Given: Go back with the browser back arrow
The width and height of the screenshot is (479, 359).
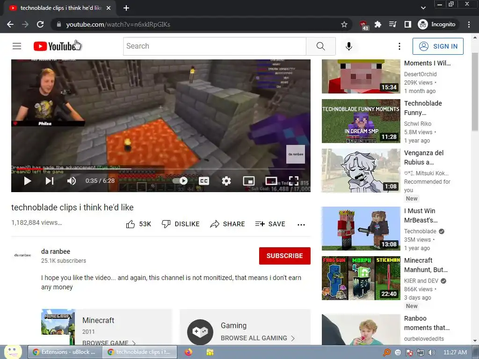Looking at the screenshot, I should point(10,24).
